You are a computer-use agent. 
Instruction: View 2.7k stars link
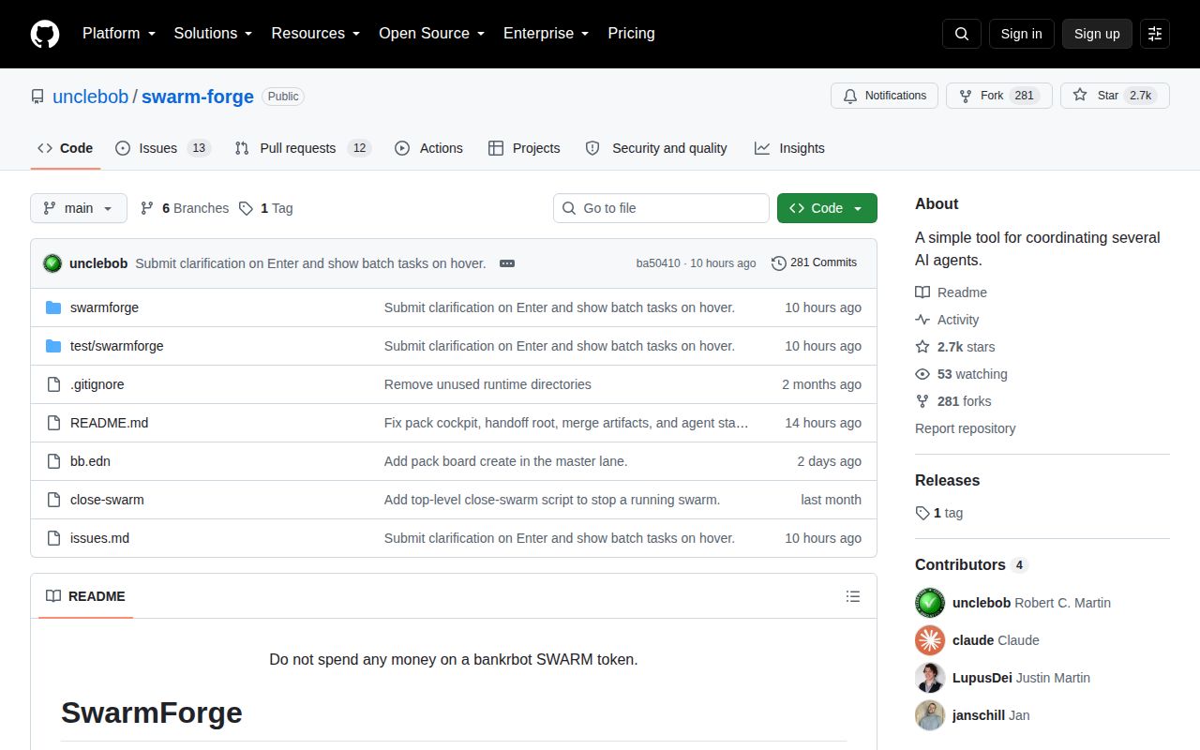click(x=955, y=347)
